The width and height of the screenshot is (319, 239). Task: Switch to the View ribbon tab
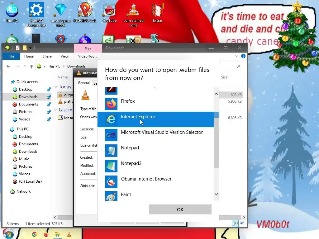click(64, 56)
